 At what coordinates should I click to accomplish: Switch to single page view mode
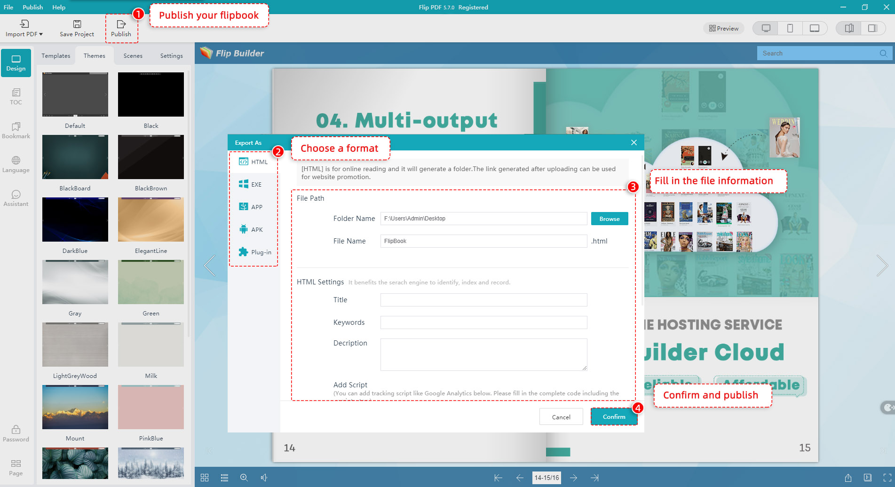coord(873,28)
